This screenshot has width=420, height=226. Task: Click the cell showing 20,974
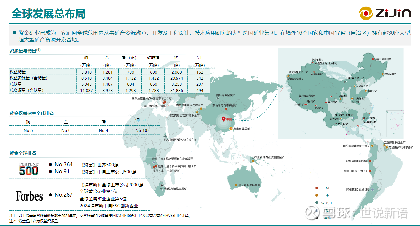[x=176, y=78]
